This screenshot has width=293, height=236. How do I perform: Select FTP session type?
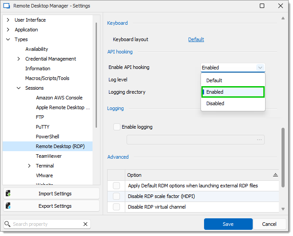click(40, 117)
